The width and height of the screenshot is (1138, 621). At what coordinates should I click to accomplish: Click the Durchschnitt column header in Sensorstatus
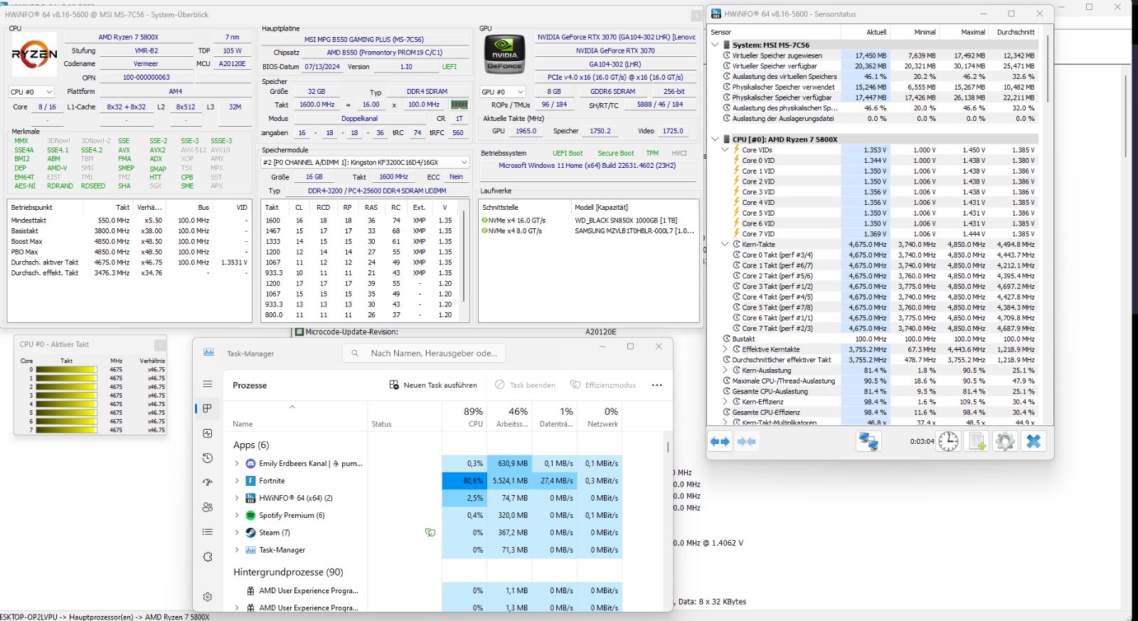(x=1015, y=32)
